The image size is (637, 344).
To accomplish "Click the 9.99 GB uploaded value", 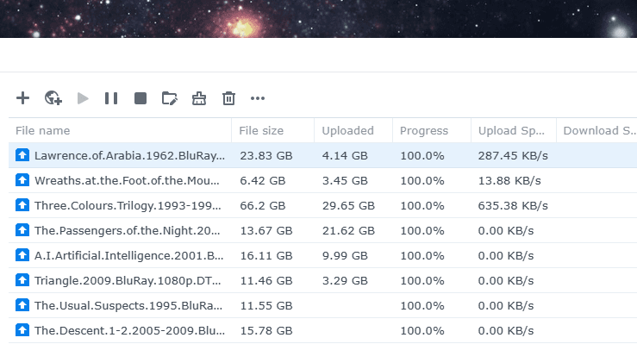I will (345, 256).
